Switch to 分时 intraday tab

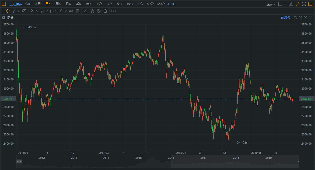click(28, 4)
